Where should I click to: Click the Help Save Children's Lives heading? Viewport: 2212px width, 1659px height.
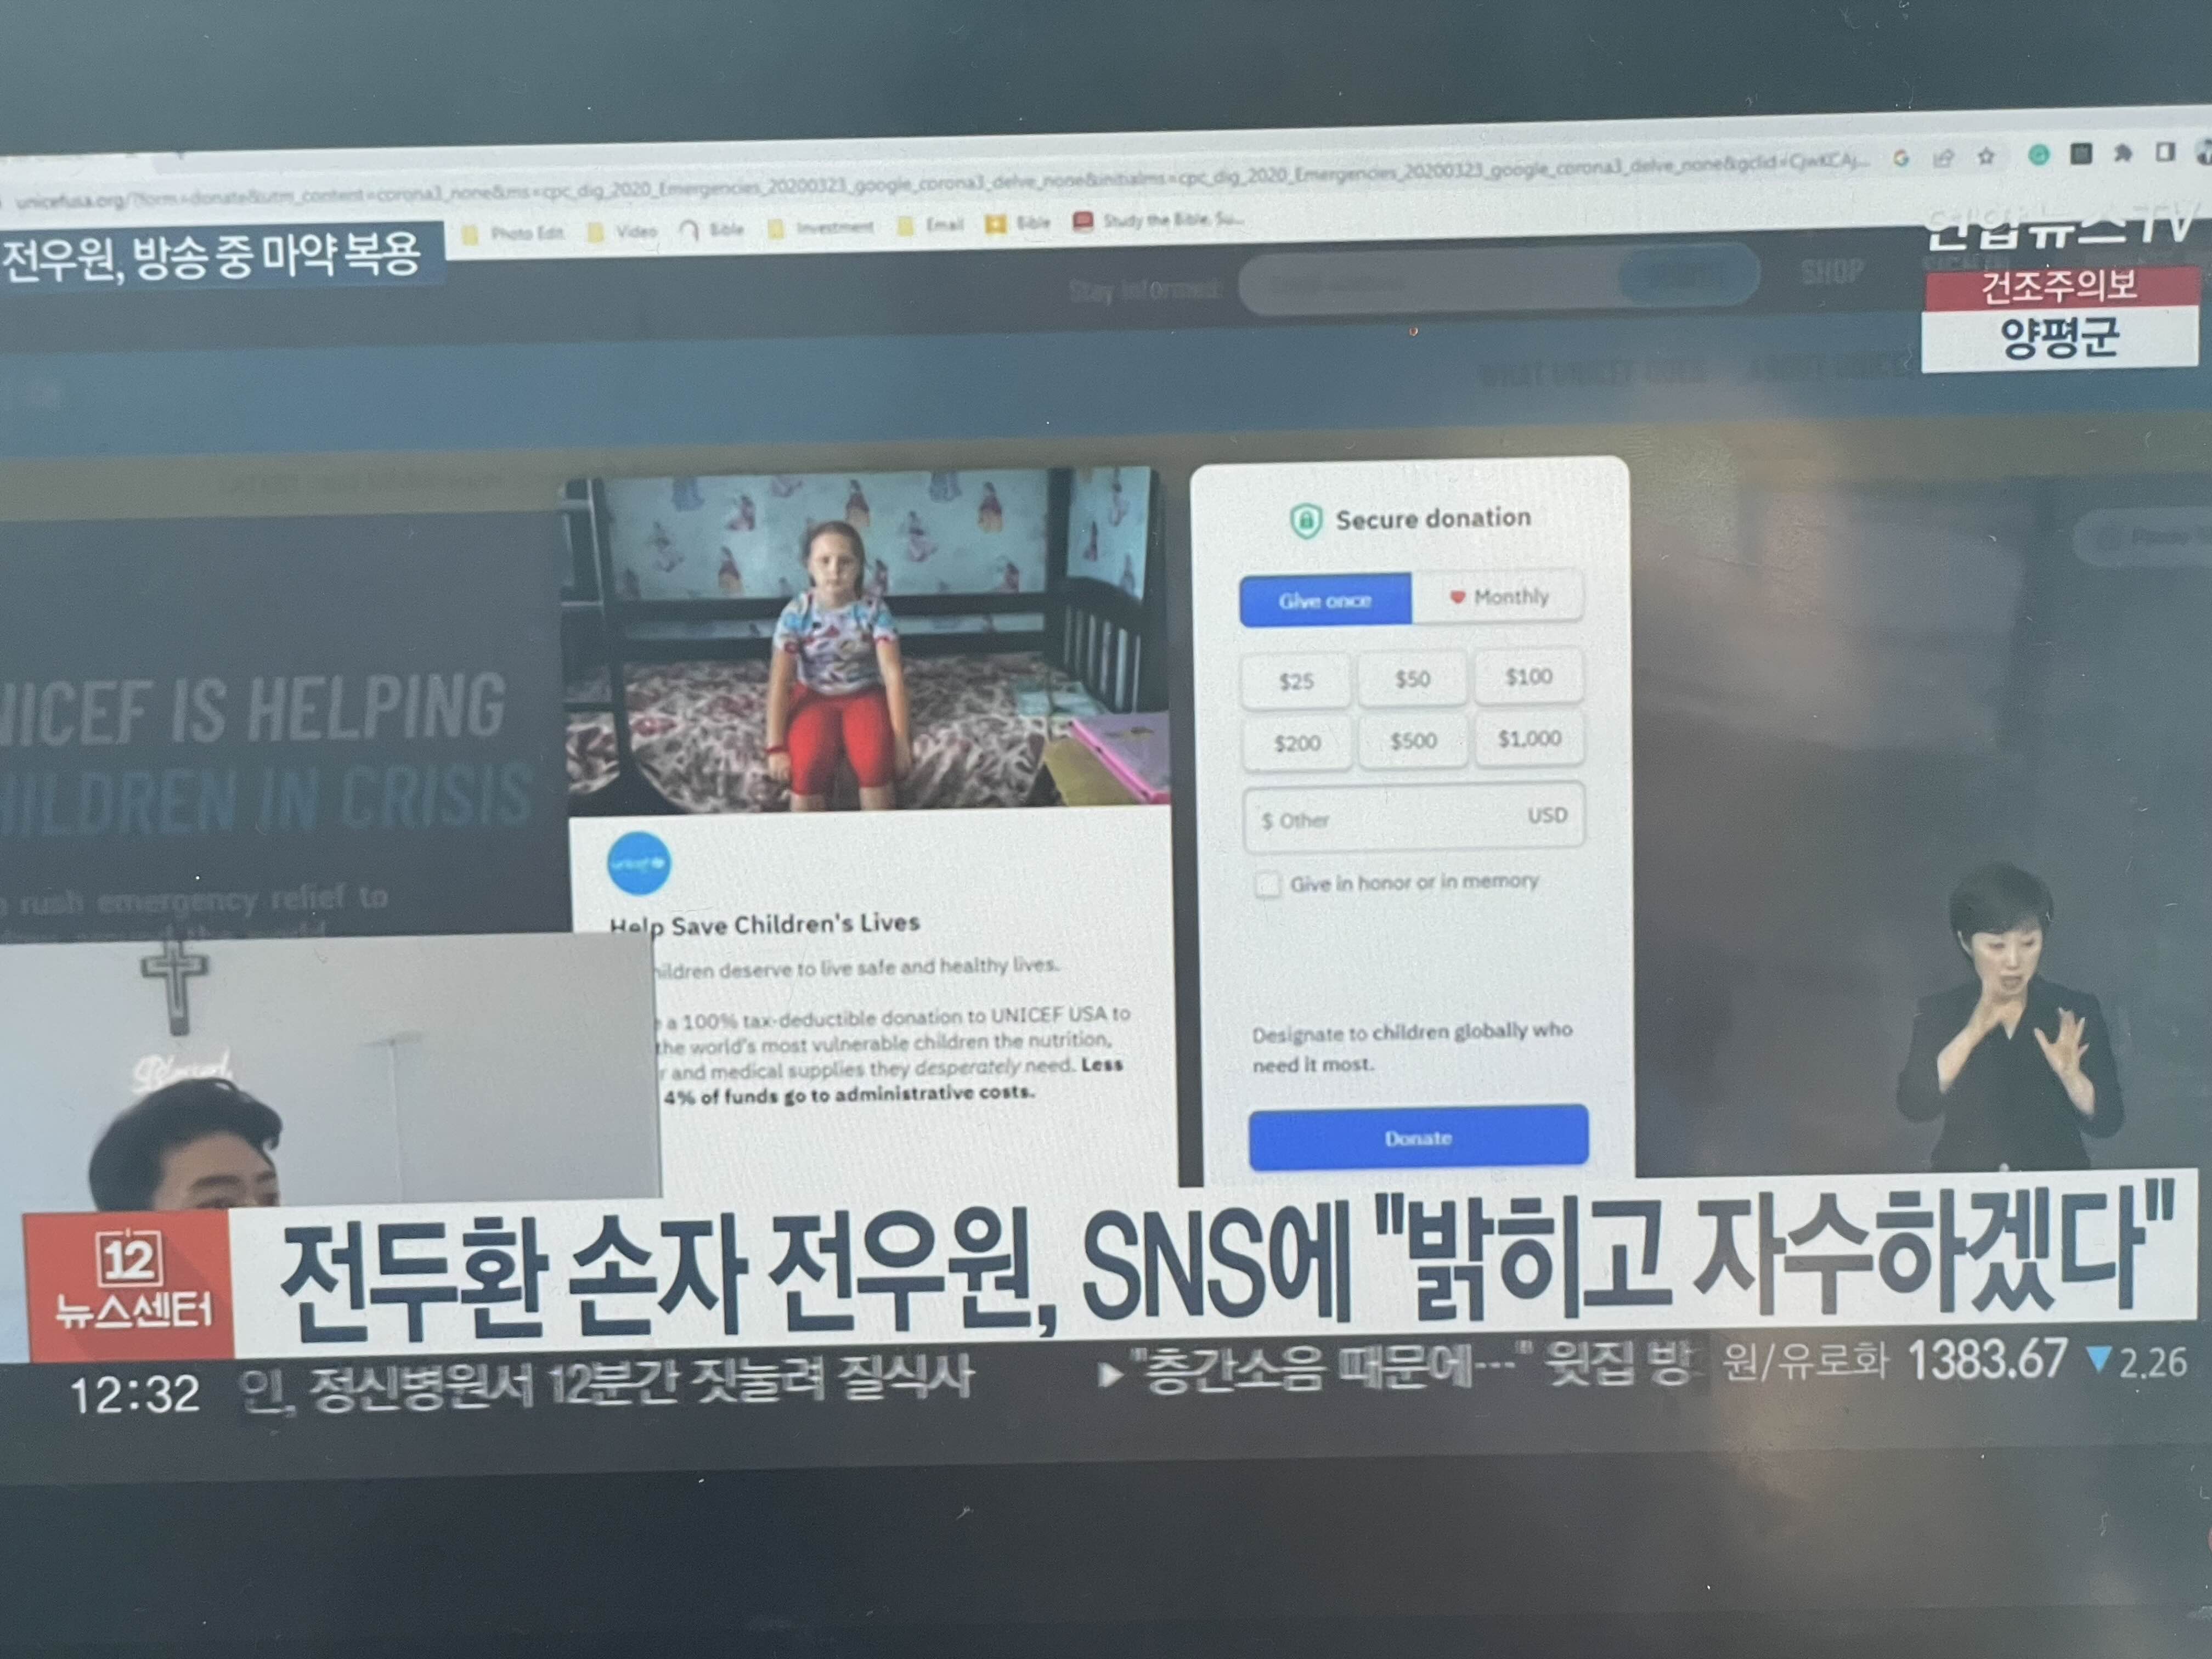(765, 924)
